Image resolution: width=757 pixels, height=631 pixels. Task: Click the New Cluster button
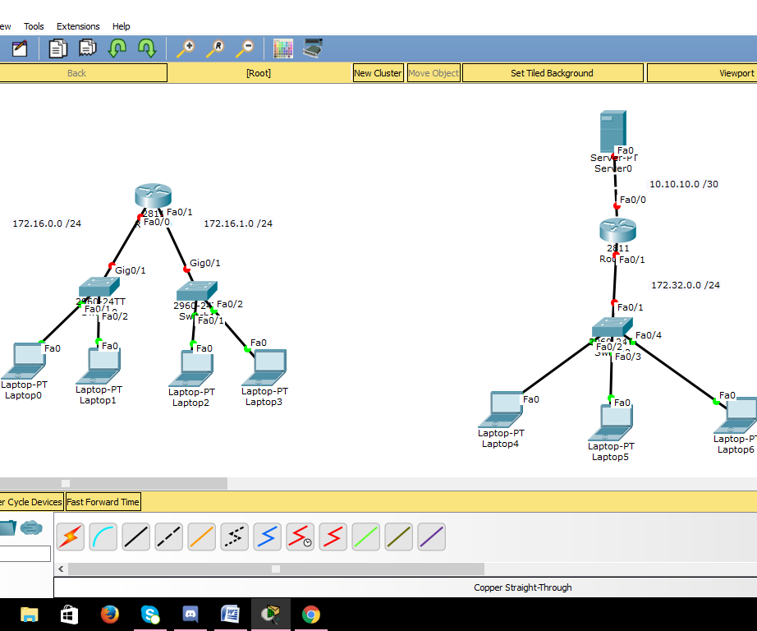point(378,72)
